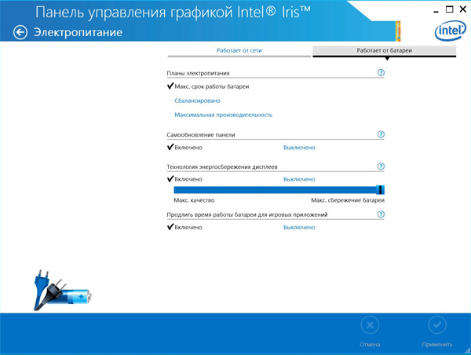Open help for Технология энергосбережения дисплеев

381,167
